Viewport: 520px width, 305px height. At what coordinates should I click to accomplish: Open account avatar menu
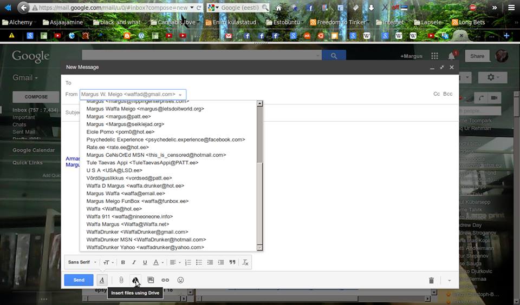[x=502, y=56]
